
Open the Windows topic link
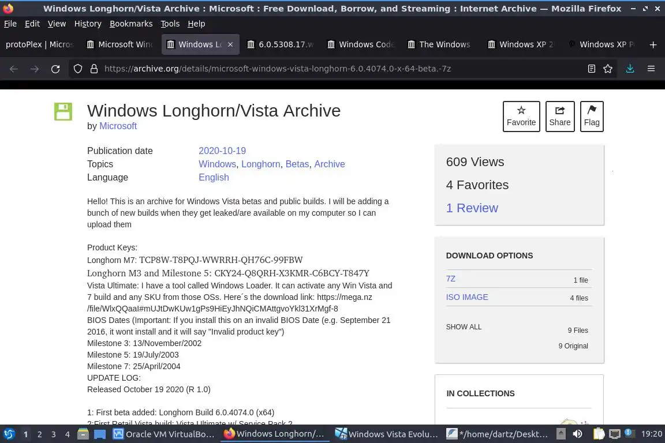point(217,164)
